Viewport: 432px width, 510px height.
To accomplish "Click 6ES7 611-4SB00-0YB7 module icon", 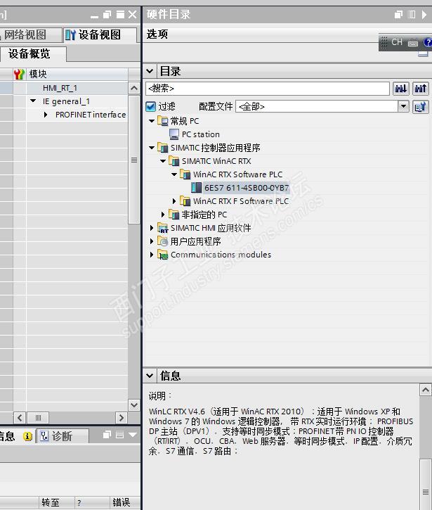I will click(196, 188).
